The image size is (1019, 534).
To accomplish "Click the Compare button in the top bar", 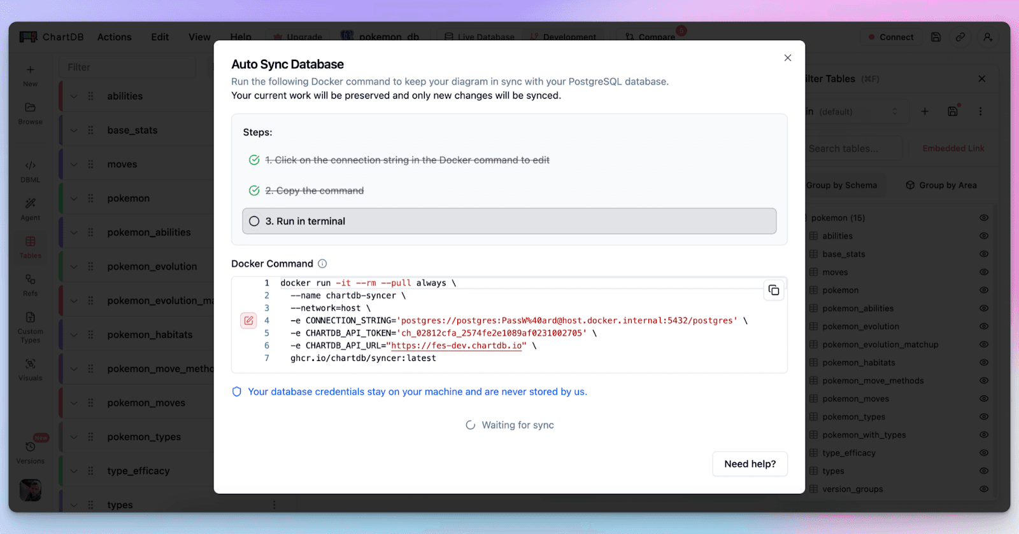I will [650, 37].
